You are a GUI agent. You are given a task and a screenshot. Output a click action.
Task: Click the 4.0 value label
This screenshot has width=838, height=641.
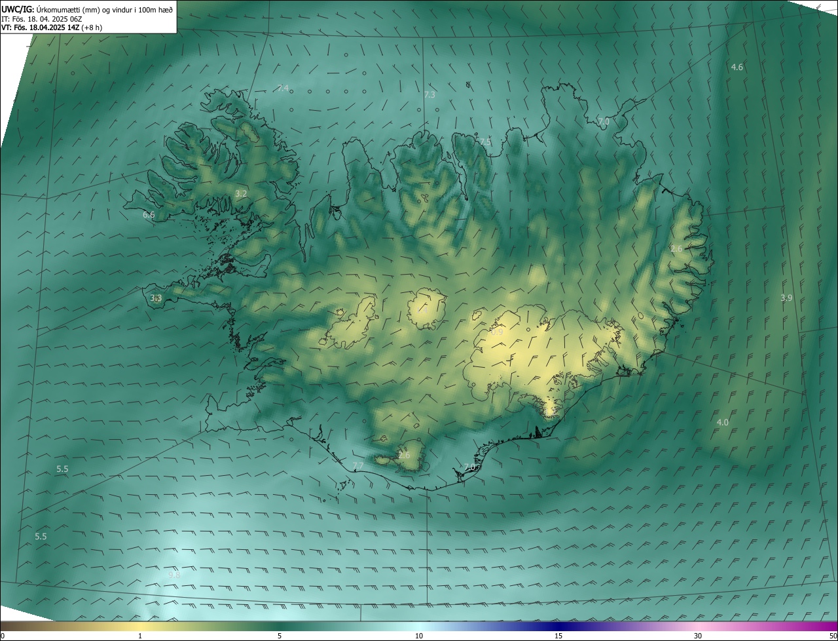click(x=722, y=422)
